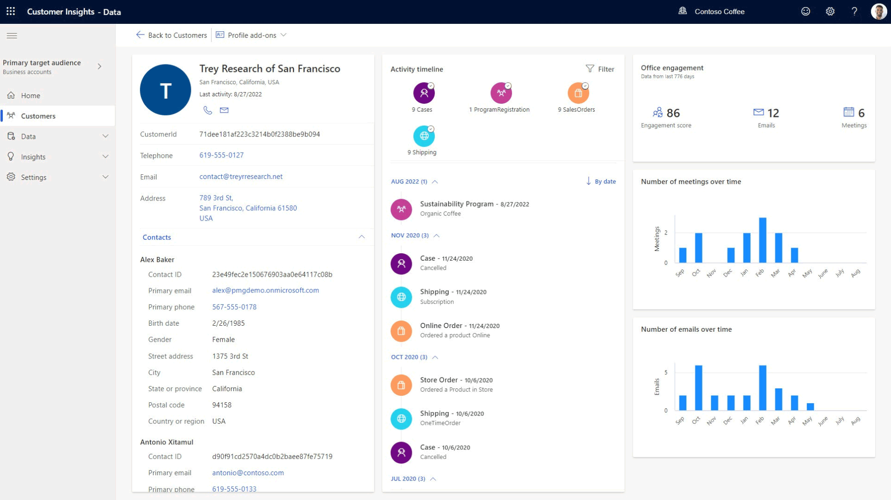Open the settings gear in header

coord(830,11)
